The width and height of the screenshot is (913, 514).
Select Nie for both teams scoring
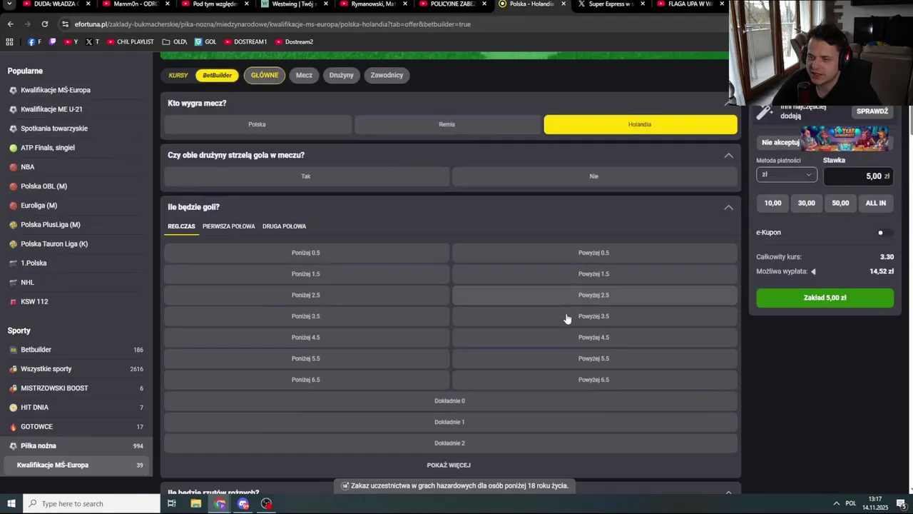point(594,176)
